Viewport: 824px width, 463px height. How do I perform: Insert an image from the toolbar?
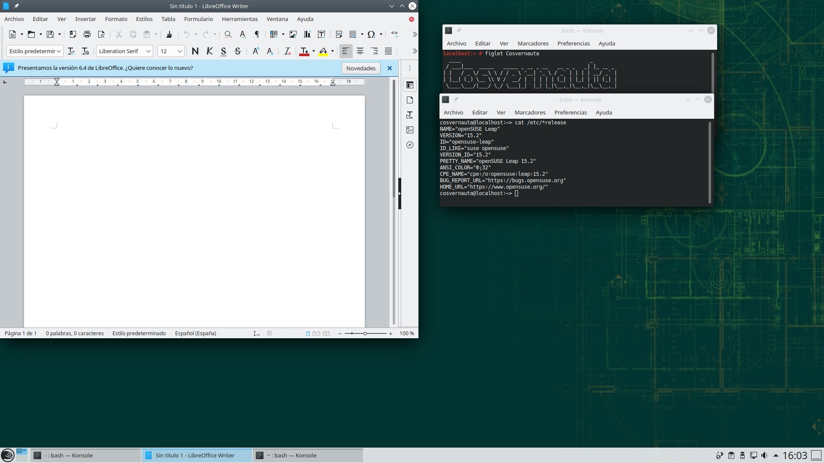(x=293, y=34)
